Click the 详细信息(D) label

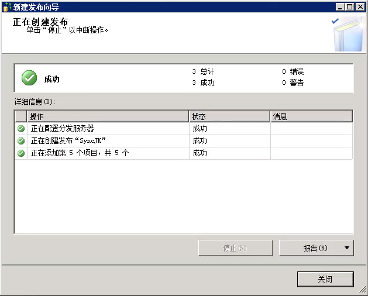tap(35, 102)
